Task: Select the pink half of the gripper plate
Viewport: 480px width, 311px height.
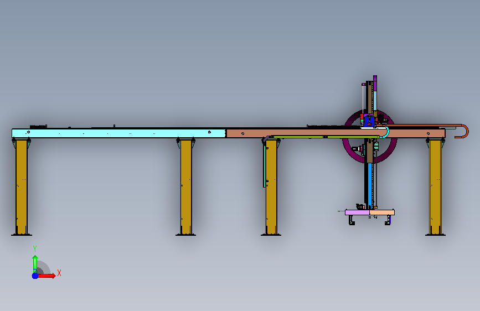Action: pos(357,212)
